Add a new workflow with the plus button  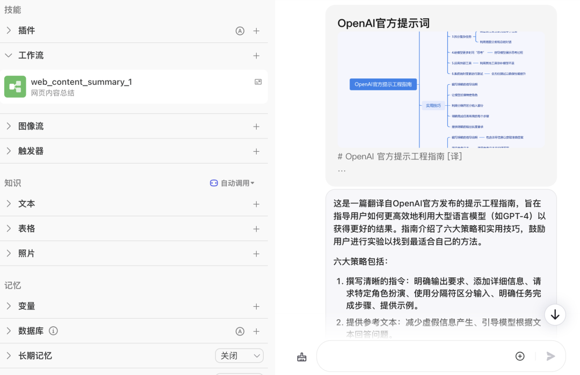(256, 55)
